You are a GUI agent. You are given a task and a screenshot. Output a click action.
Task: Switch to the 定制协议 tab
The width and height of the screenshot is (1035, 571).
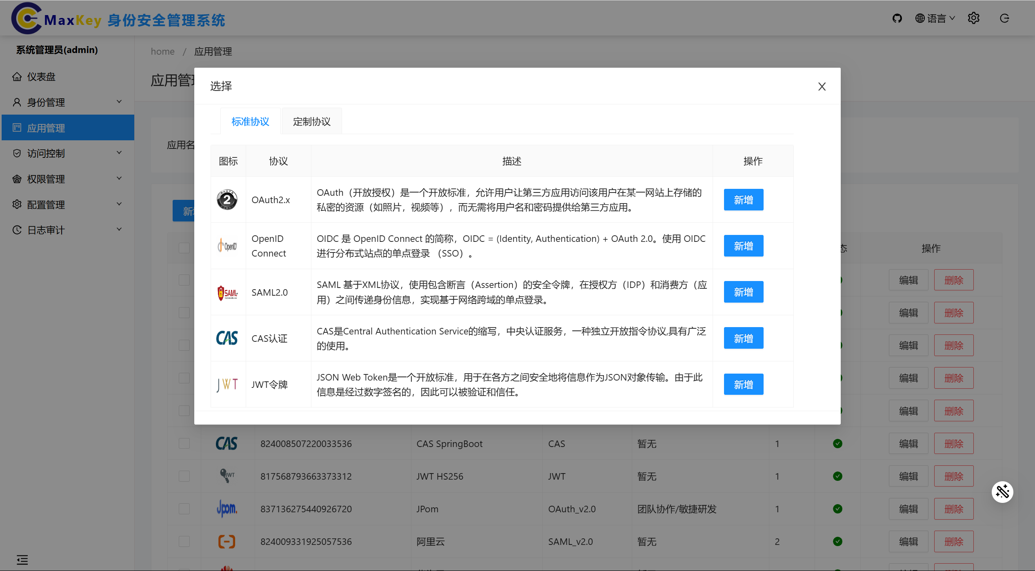(x=311, y=121)
